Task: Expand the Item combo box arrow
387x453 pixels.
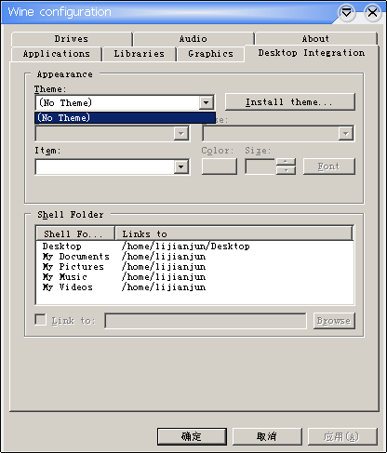Action: pyautogui.click(x=181, y=167)
